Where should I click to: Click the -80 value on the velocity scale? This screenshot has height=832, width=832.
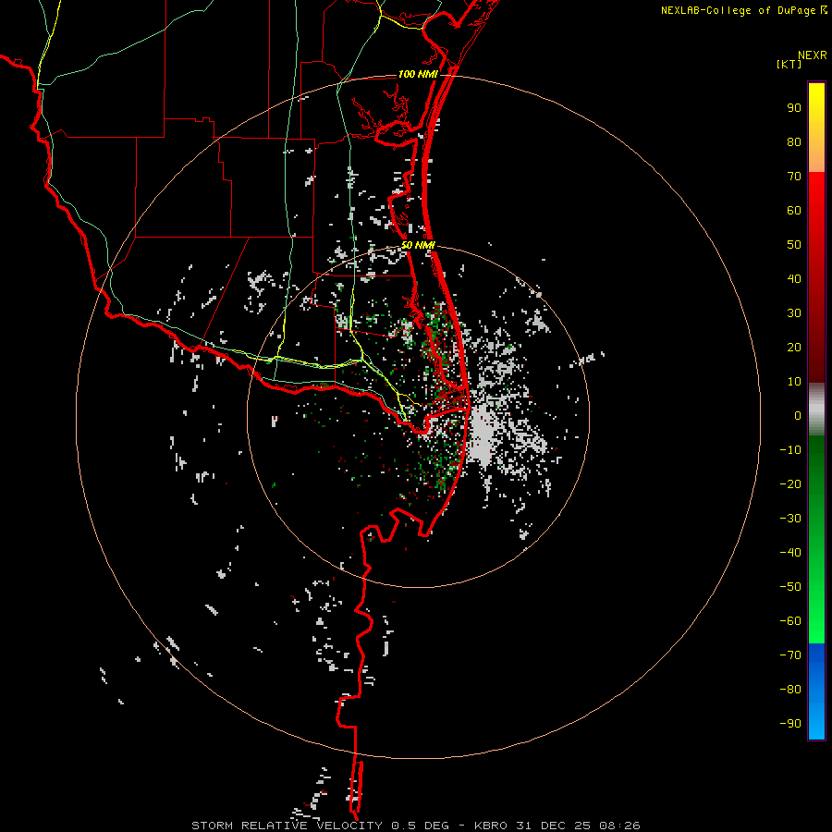tap(790, 690)
